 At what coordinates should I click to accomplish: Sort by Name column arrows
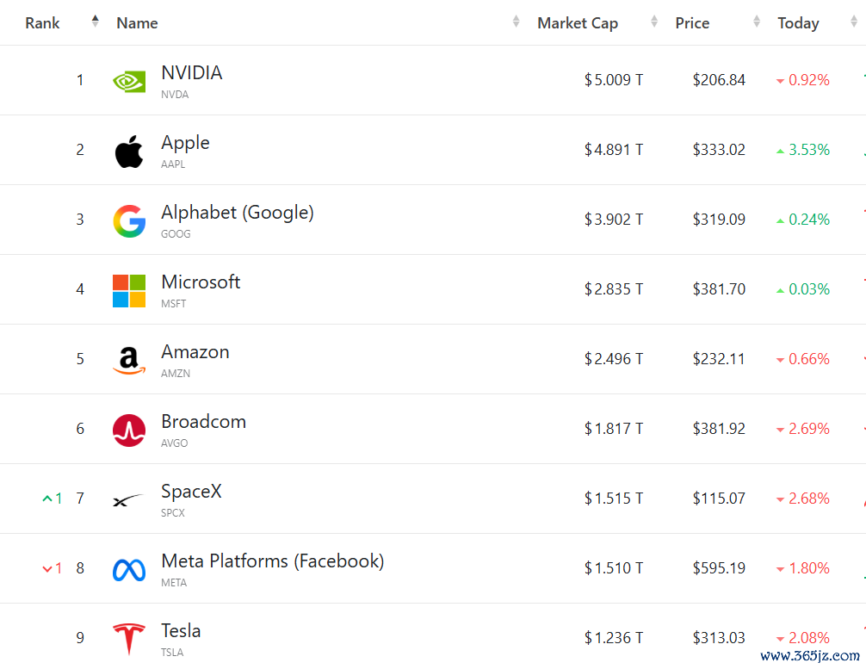pos(516,22)
